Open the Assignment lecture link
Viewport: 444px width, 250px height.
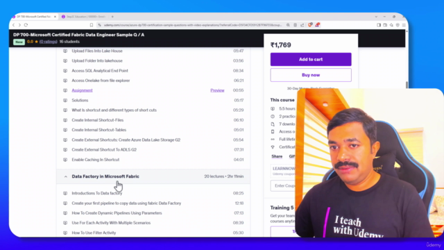click(x=82, y=90)
